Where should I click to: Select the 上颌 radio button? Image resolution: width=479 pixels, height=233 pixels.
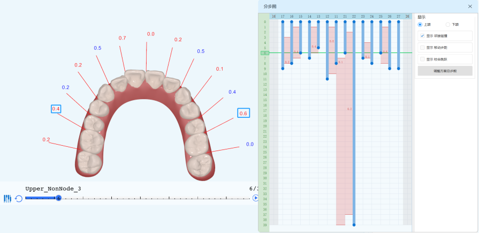[x=421, y=25]
